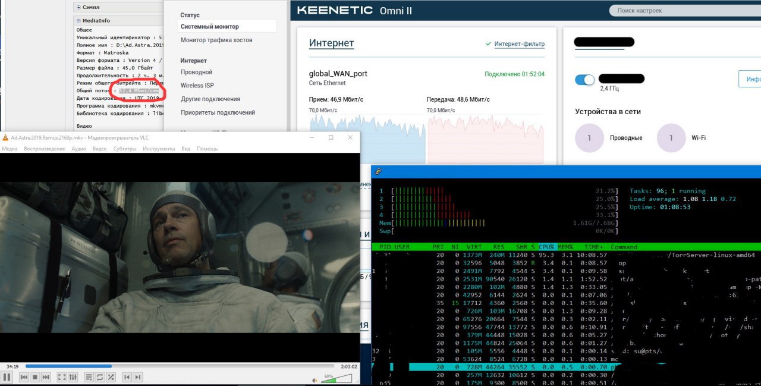
Task: Expand the Сэмпл section
Action: 78,7
